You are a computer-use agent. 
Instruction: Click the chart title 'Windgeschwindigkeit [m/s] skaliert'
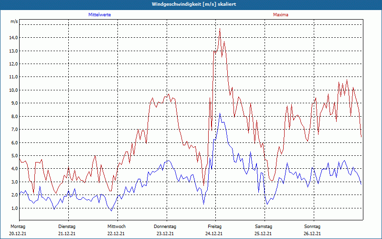pos(194,4)
